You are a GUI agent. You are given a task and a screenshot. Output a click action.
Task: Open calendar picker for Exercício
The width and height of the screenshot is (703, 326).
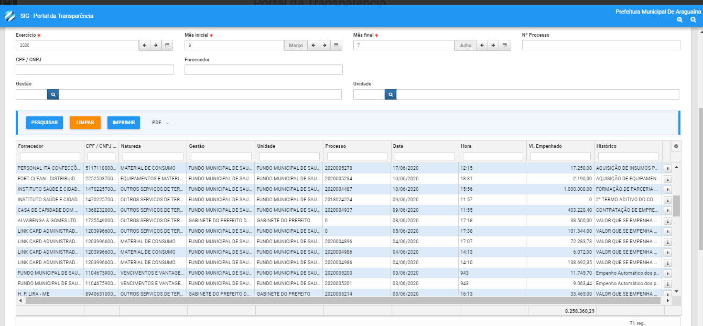click(x=168, y=46)
